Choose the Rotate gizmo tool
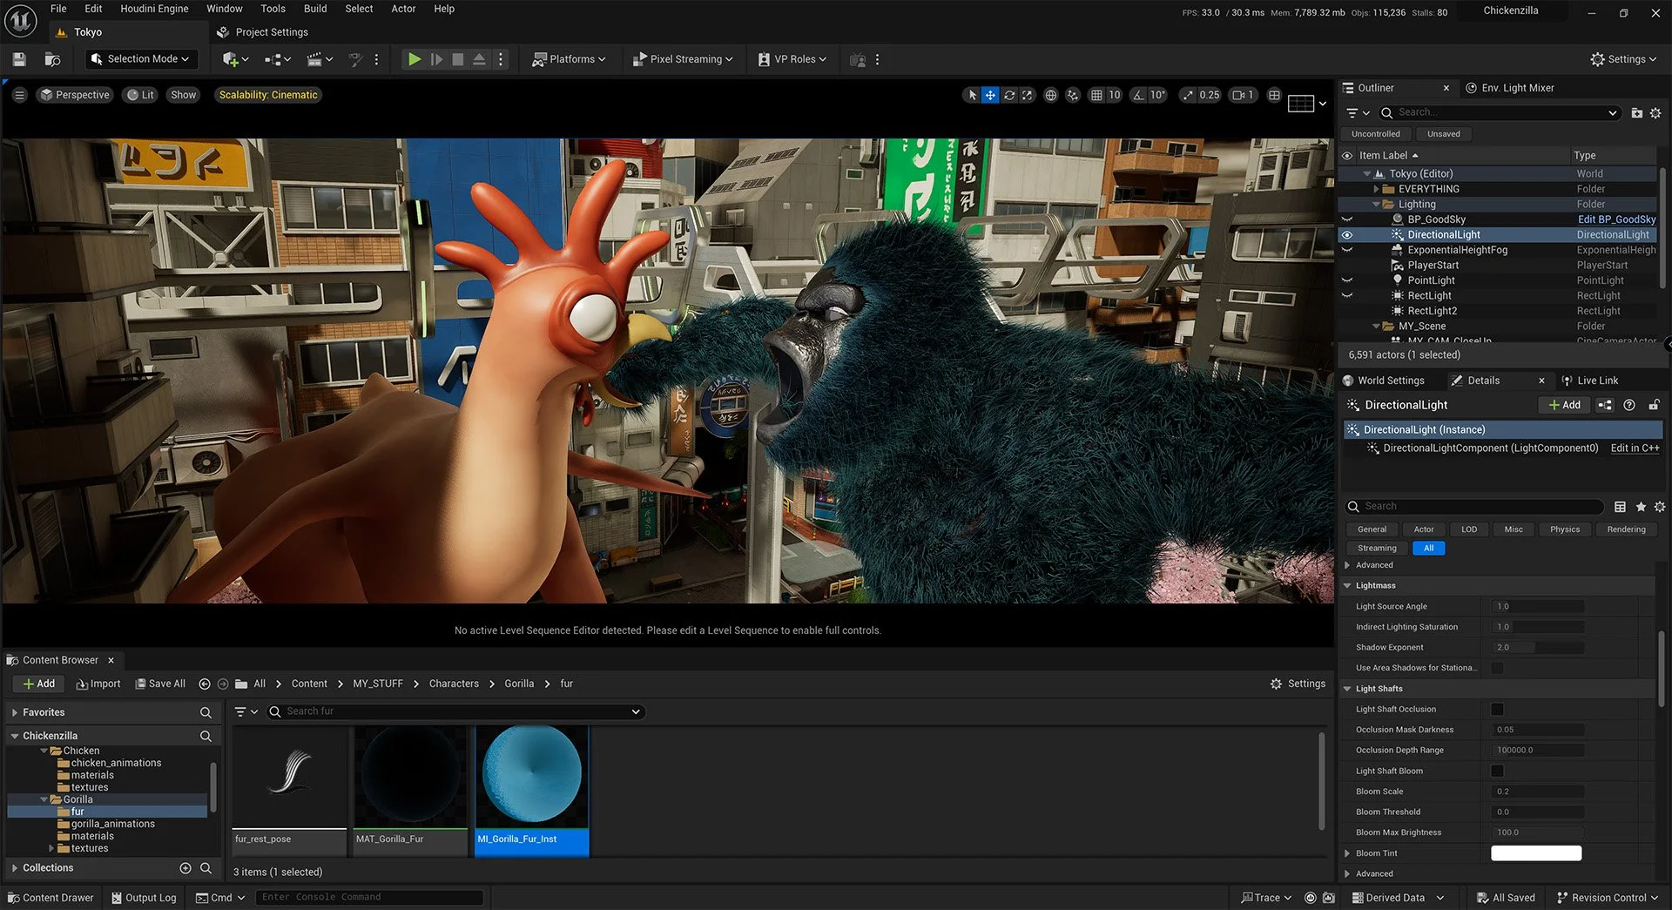1672x910 pixels. tap(1009, 95)
